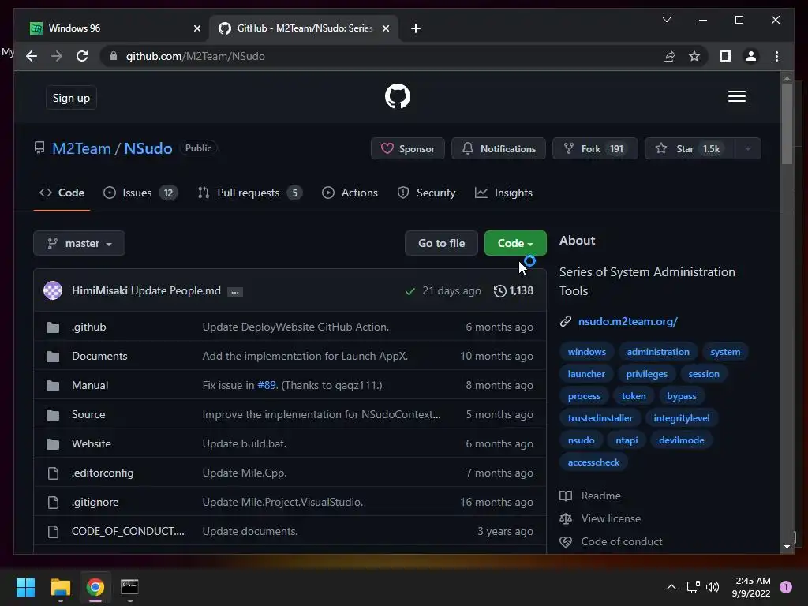Click the green checkmark commit status
Image resolution: width=808 pixels, height=606 pixels.
tap(410, 291)
